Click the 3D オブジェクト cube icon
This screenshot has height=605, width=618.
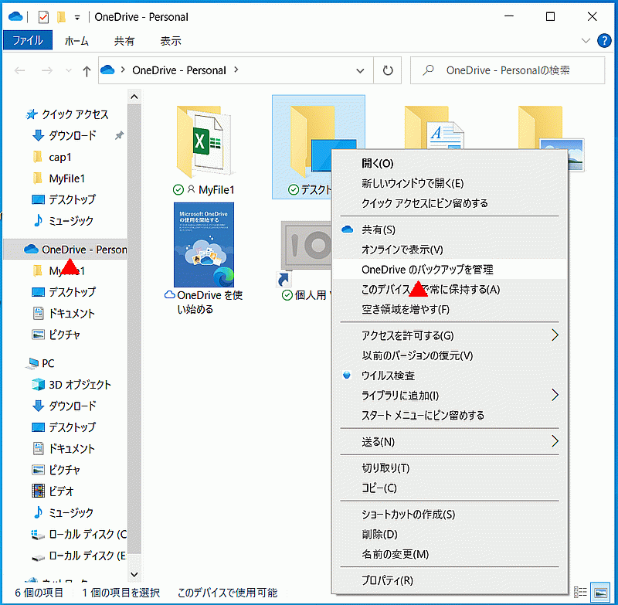coord(38,384)
